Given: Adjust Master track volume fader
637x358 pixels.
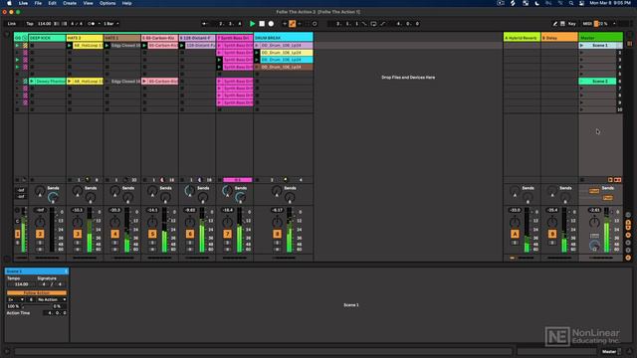Looking at the screenshot, I should 606,230.
